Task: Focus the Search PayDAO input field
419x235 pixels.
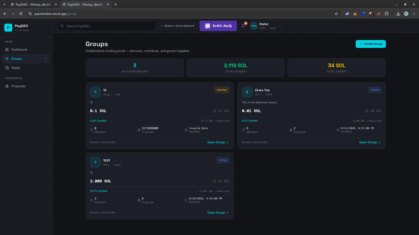Action: click(x=106, y=26)
